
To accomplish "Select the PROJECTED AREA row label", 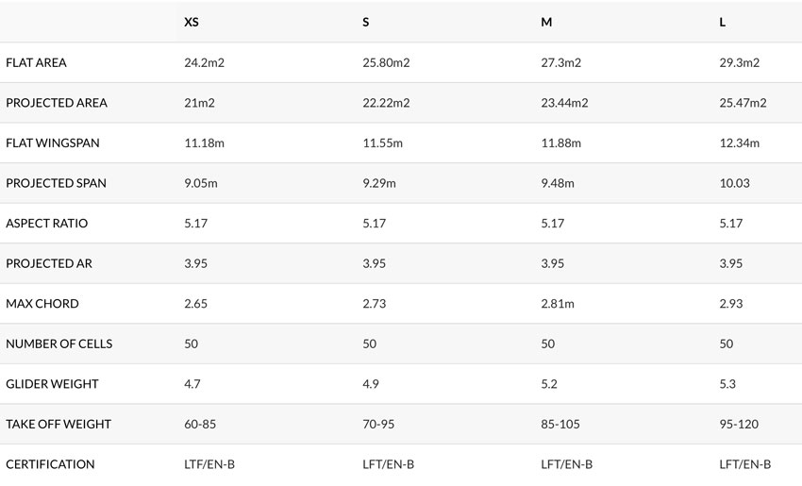I will [x=57, y=103].
